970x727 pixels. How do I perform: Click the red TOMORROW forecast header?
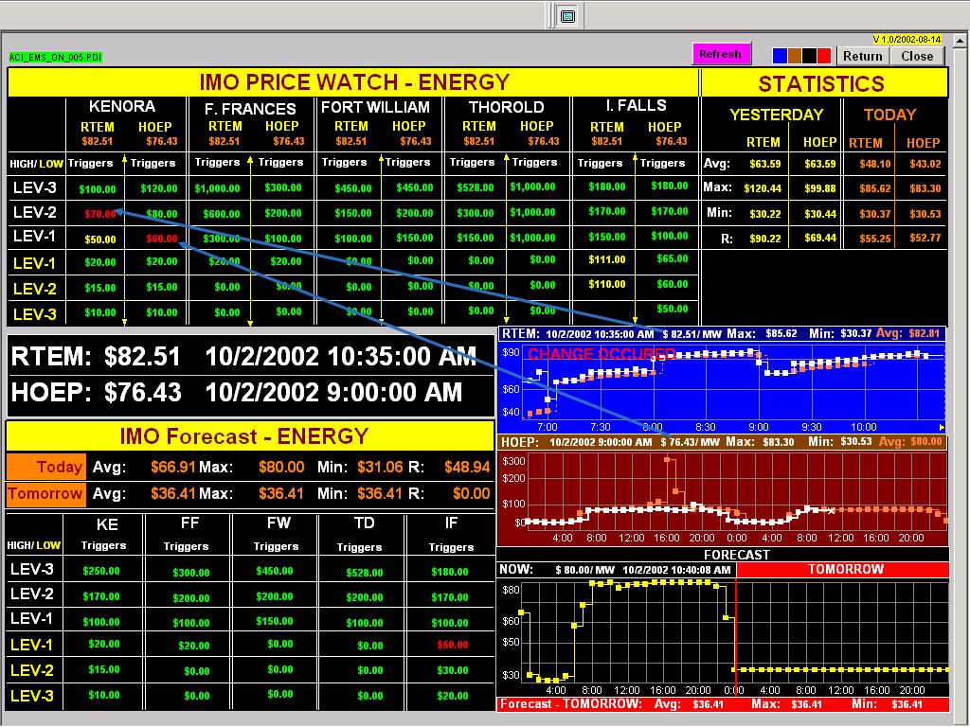click(844, 570)
